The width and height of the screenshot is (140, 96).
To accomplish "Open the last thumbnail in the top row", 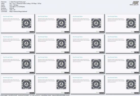I will click(x=122, y=23).
